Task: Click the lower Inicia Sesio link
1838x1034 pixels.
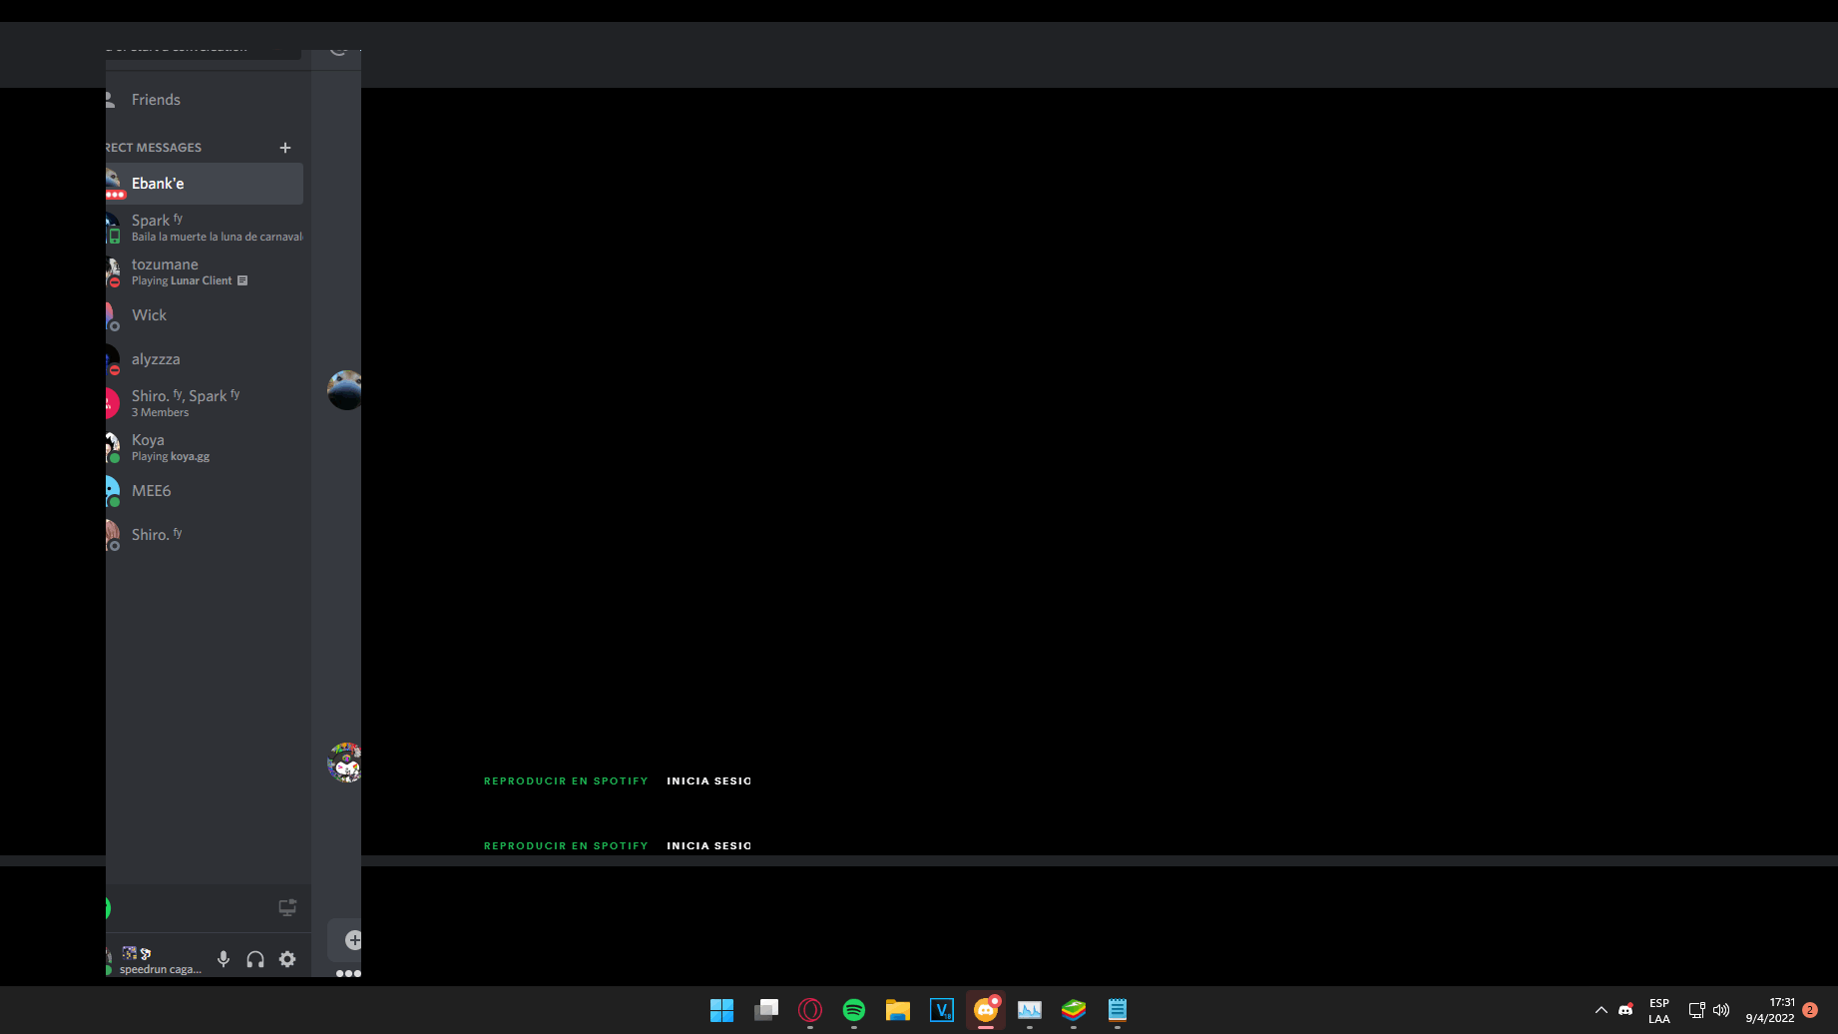Action: 708,846
